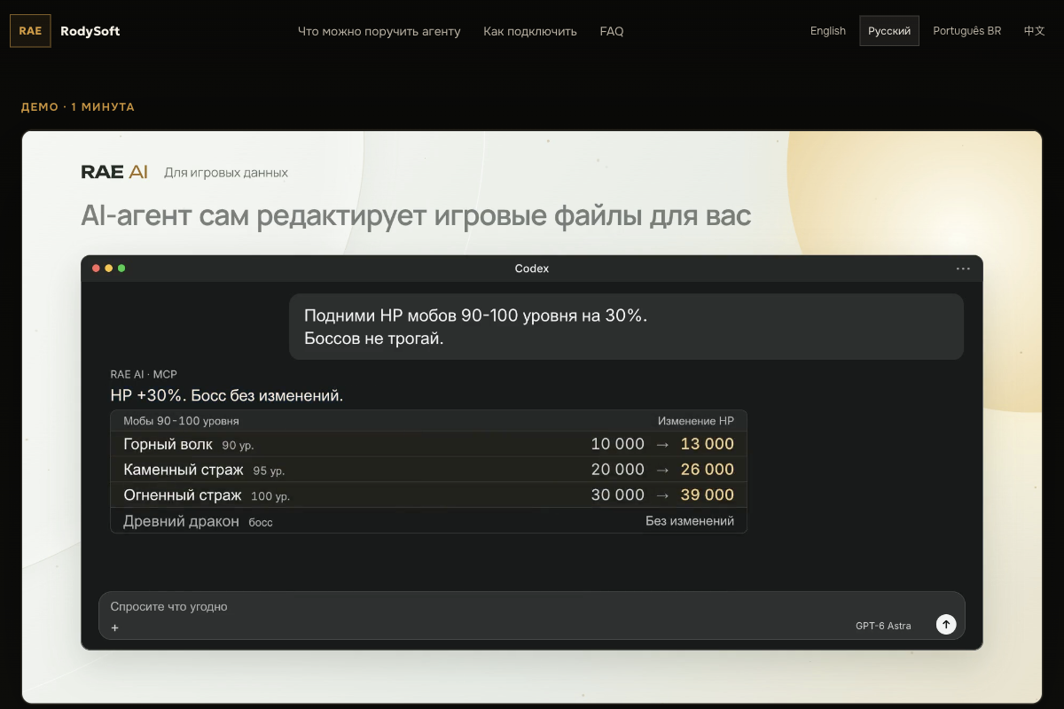Click the send arrow button
Image resolution: width=1064 pixels, height=709 pixels.
(946, 625)
